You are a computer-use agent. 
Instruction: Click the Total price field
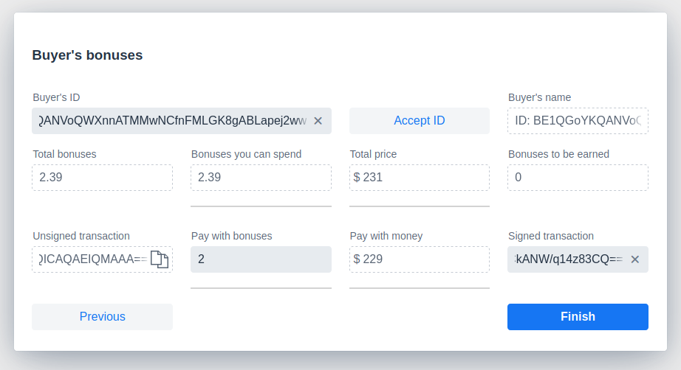[420, 178]
